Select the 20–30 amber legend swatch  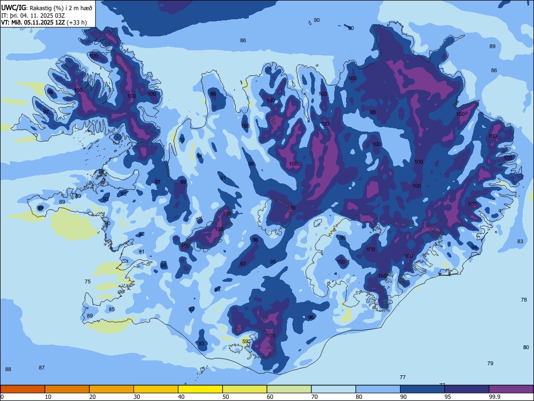[112, 389]
